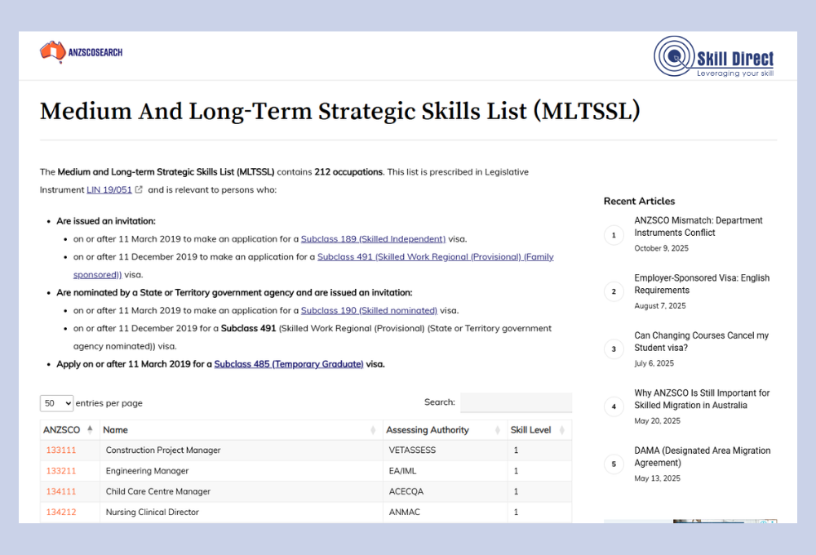Open article Employer-Sponsored Visa: English Requirements

pos(702,284)
